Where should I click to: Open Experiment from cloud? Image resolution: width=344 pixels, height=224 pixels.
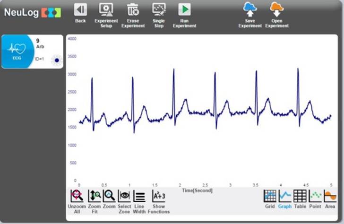pyautogui.click(x=276, y=9)
